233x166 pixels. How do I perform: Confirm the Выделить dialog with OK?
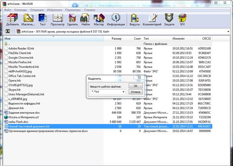point(136,86)
